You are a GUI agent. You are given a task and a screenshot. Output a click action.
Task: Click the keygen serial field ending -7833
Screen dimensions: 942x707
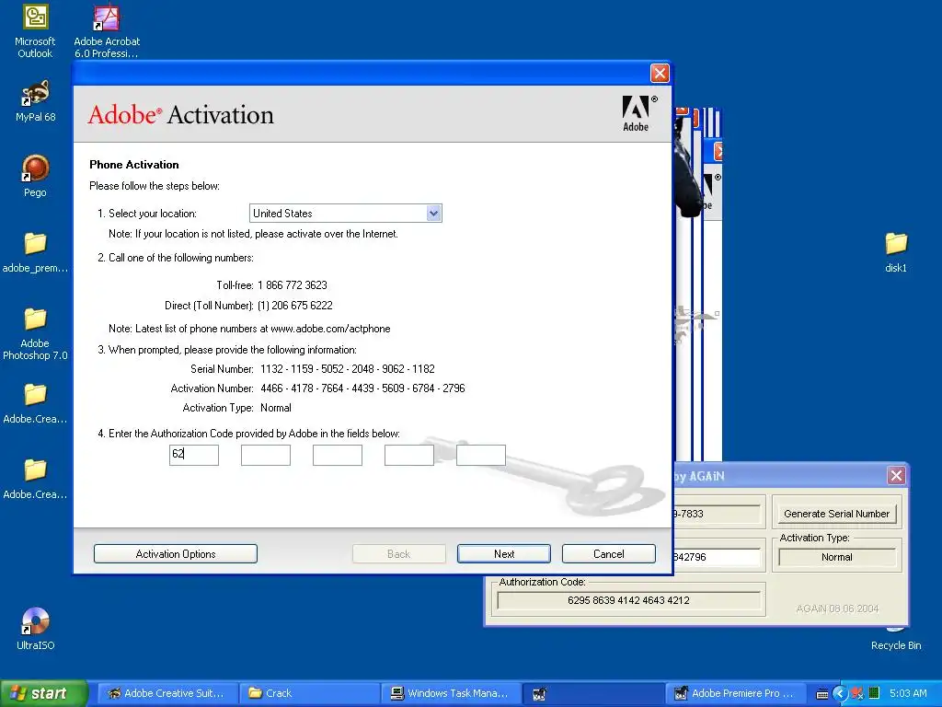[717, 514]
